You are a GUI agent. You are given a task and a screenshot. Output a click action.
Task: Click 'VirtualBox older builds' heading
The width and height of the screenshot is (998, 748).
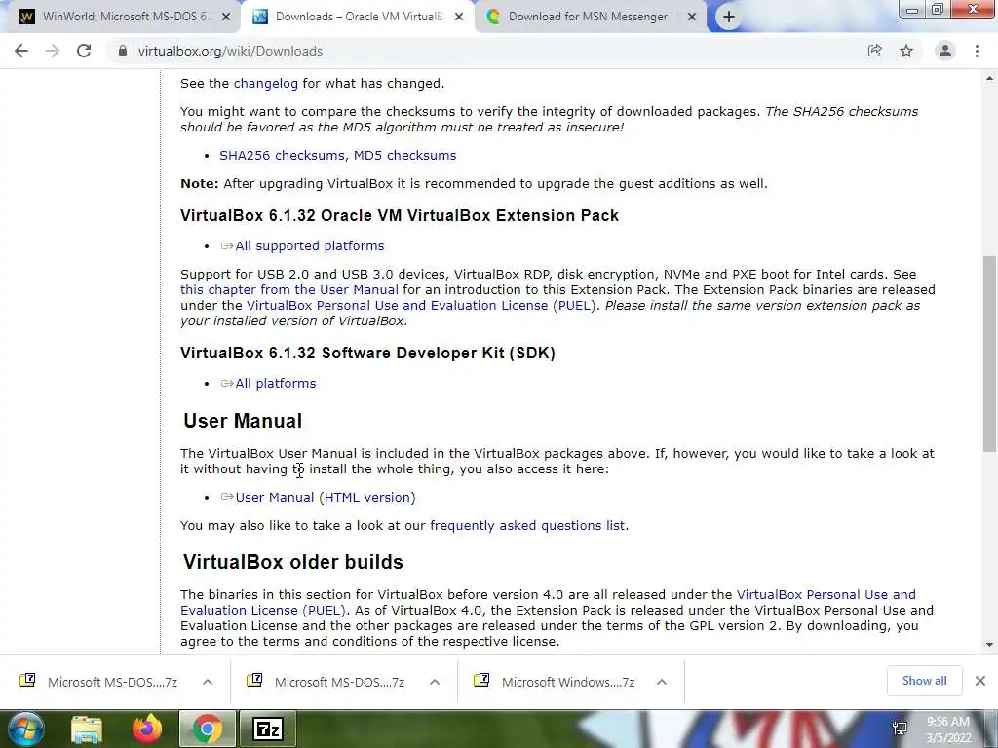coord(292,562)
